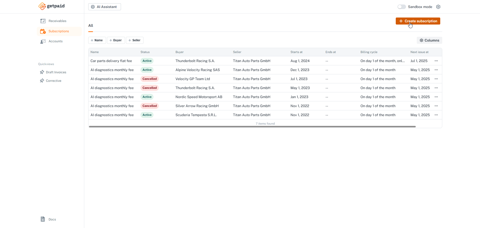Open Draft Invoices quickview

click(x=56, y=72)
